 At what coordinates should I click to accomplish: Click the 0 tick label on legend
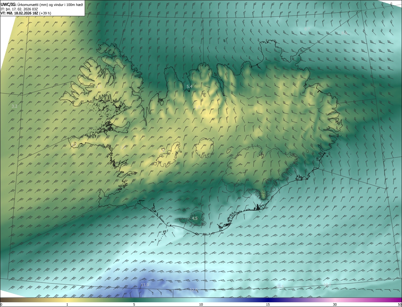coord(1,305)
